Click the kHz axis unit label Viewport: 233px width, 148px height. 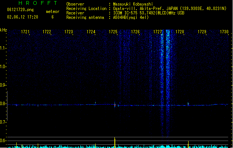(x=3, y=30)
